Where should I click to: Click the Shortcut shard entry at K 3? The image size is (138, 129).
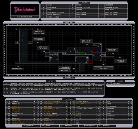coord(120,83)
